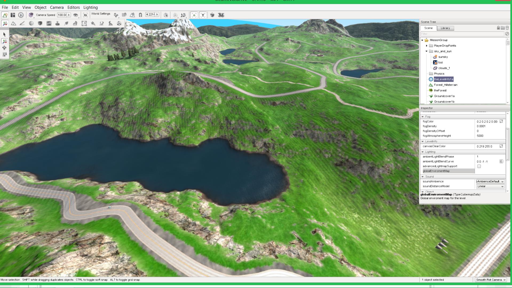Open the canvasClearColor color picker
This screenshot has width=512, height=288.
tap(501, 146)
